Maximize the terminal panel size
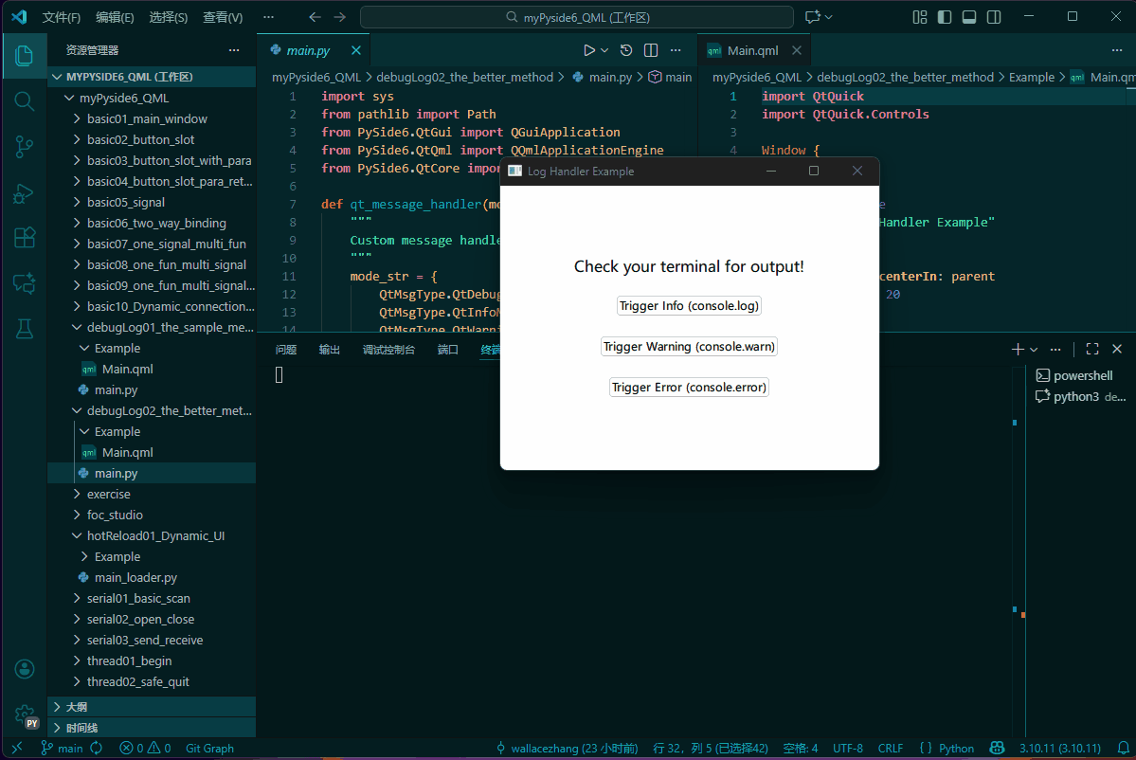This screenshot has width=1136, height=760. click(x=1092, y=350)
